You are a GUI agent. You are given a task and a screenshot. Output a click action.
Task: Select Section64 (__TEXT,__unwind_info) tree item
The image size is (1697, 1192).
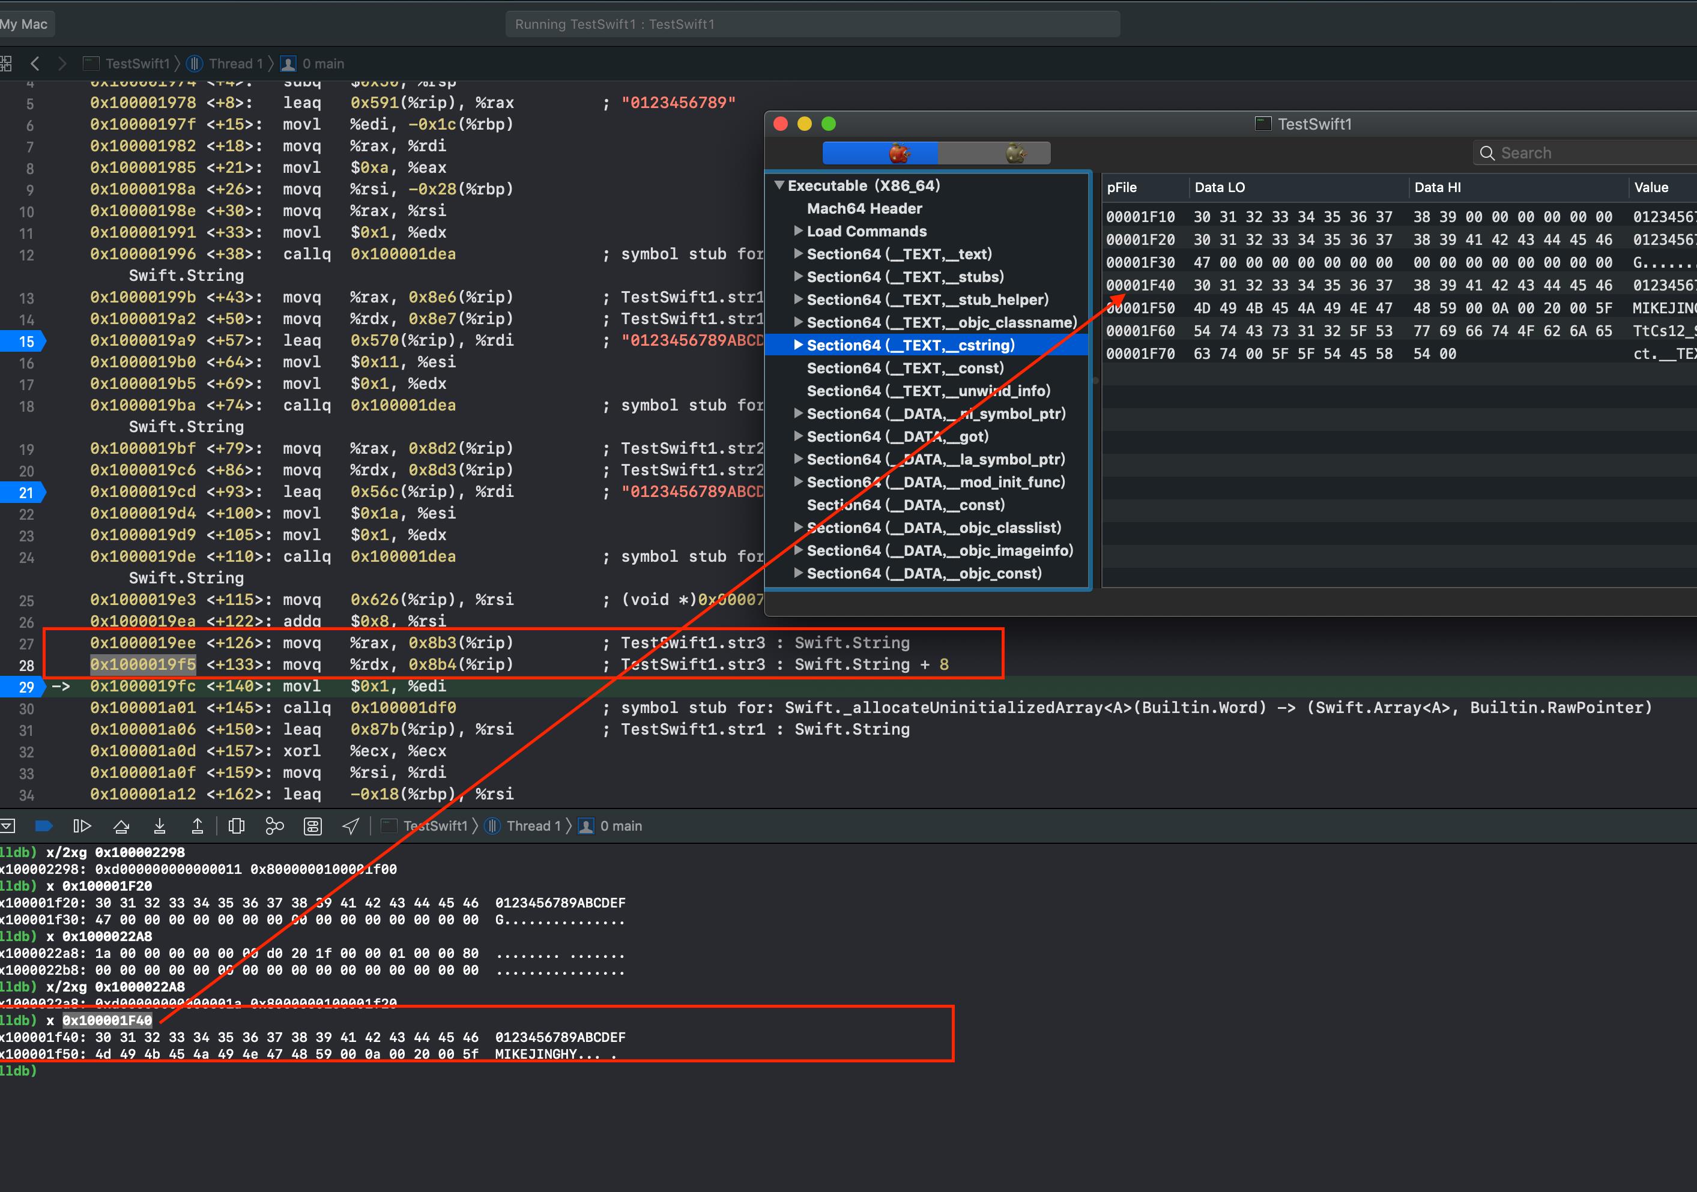pos(928,391)
